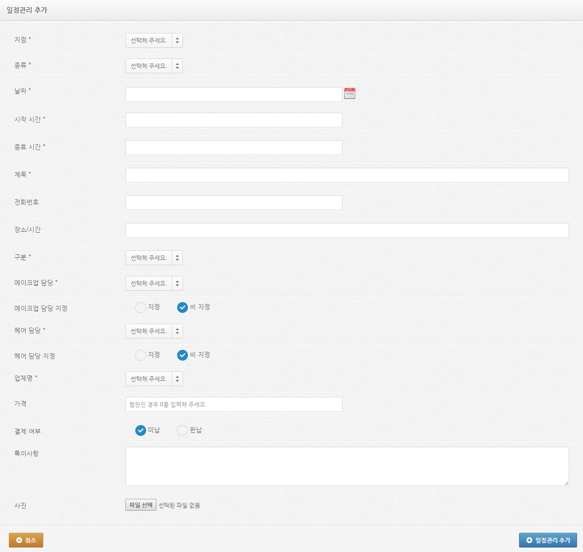Choose 비 지정 for 헤어 담당 지정

pos(183,355)
